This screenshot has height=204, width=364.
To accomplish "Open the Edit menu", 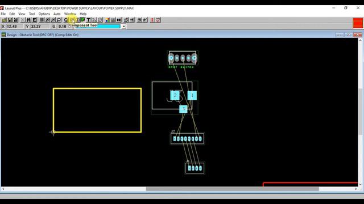I will click(x=12, y=14).
